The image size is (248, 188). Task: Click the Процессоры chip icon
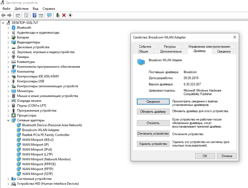pos(14,115)
